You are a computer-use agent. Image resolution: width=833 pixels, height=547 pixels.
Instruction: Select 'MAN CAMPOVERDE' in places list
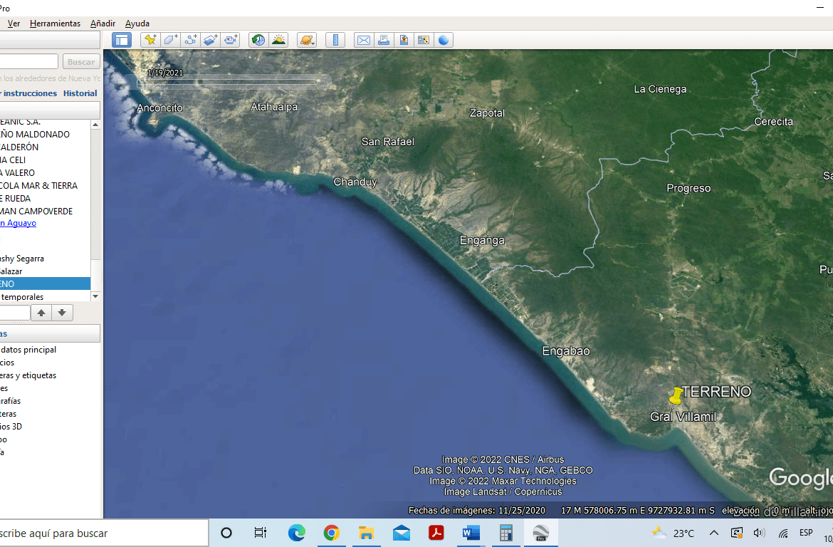tap(36, 211)
